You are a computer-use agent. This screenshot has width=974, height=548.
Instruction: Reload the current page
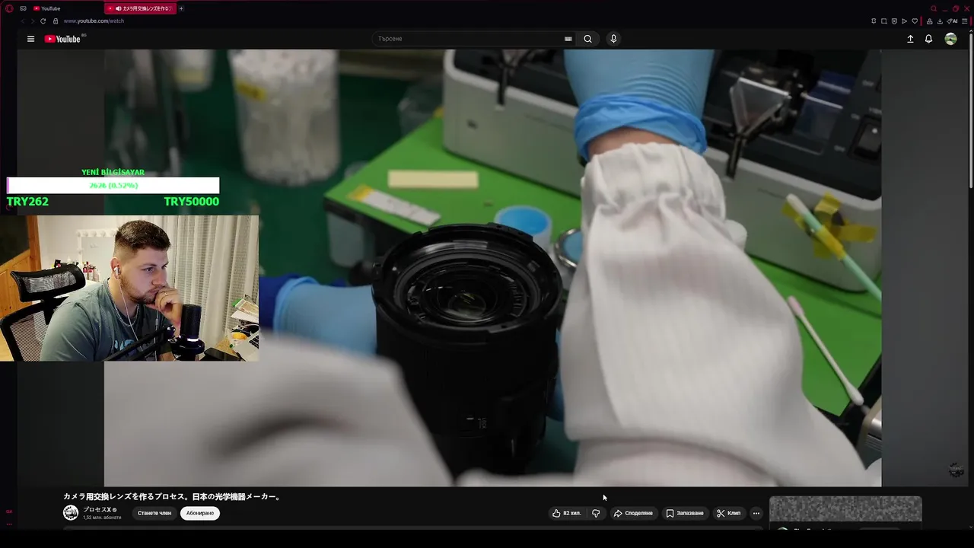pyautogui.click(x=43, y=21)
